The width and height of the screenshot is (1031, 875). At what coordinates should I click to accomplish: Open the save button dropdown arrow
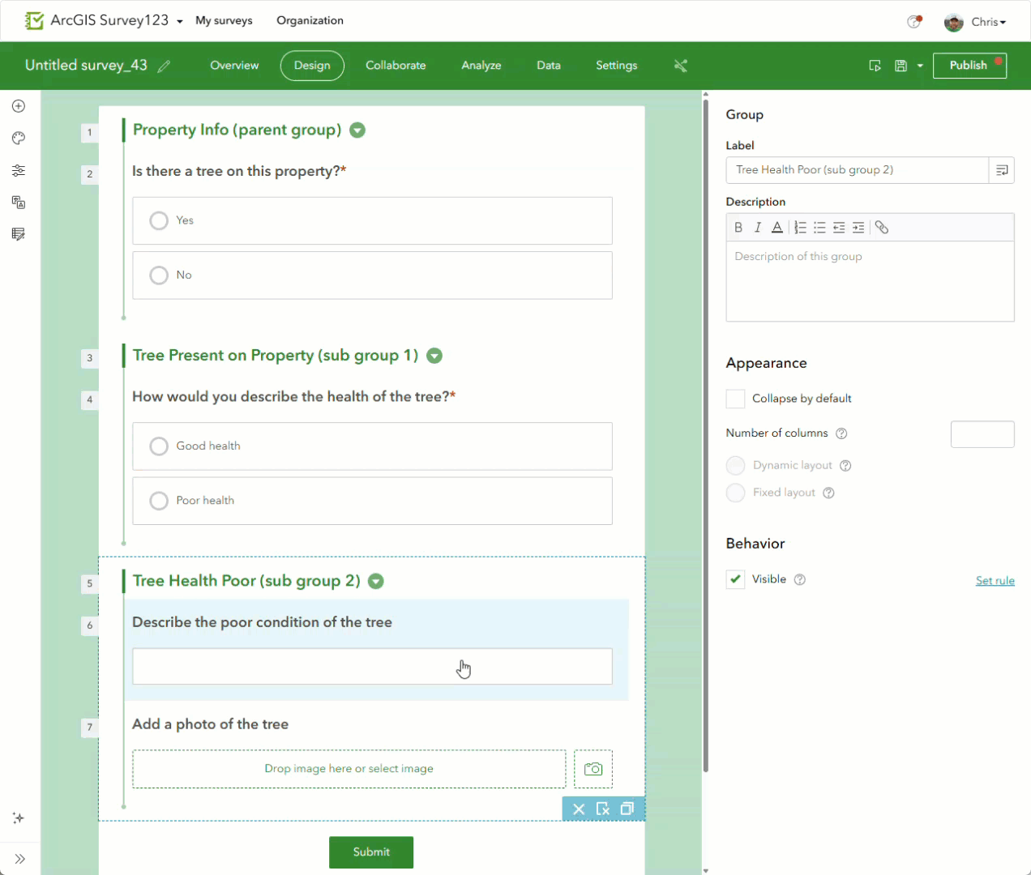point(918,66)
